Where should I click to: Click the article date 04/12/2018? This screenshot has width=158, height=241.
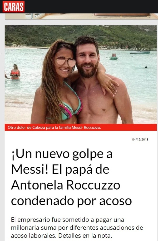(x=140, y=139)
